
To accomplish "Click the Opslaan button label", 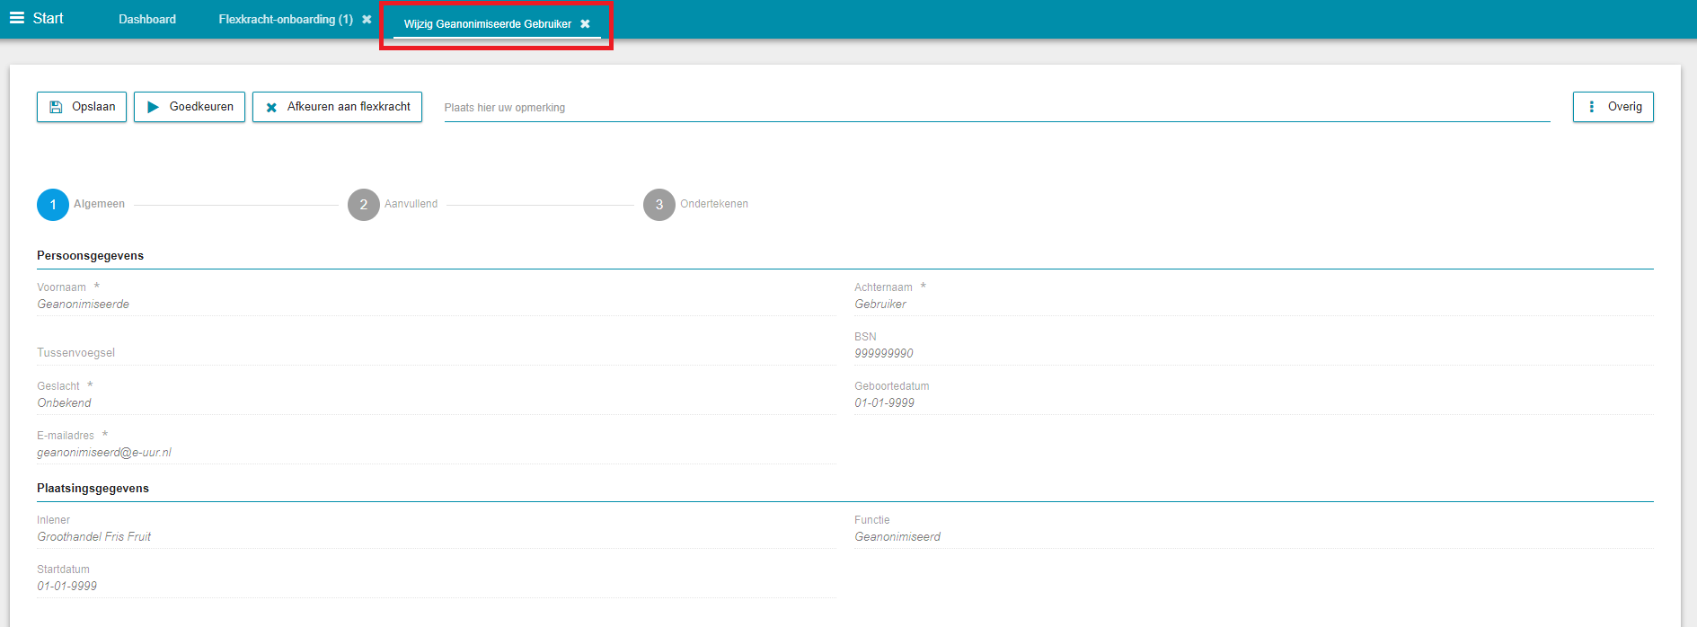I will [x=93, y=106].
